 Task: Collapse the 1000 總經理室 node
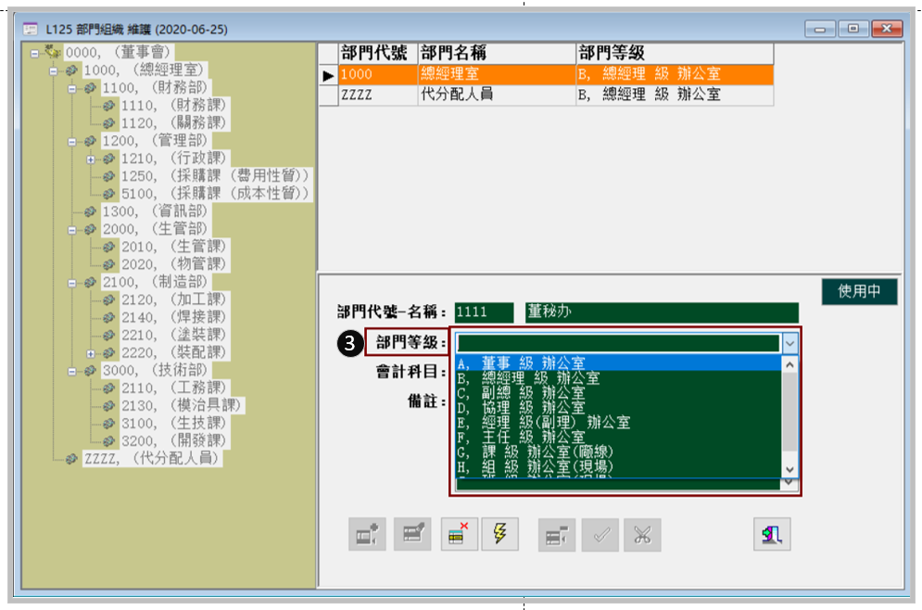pos(54,71)
